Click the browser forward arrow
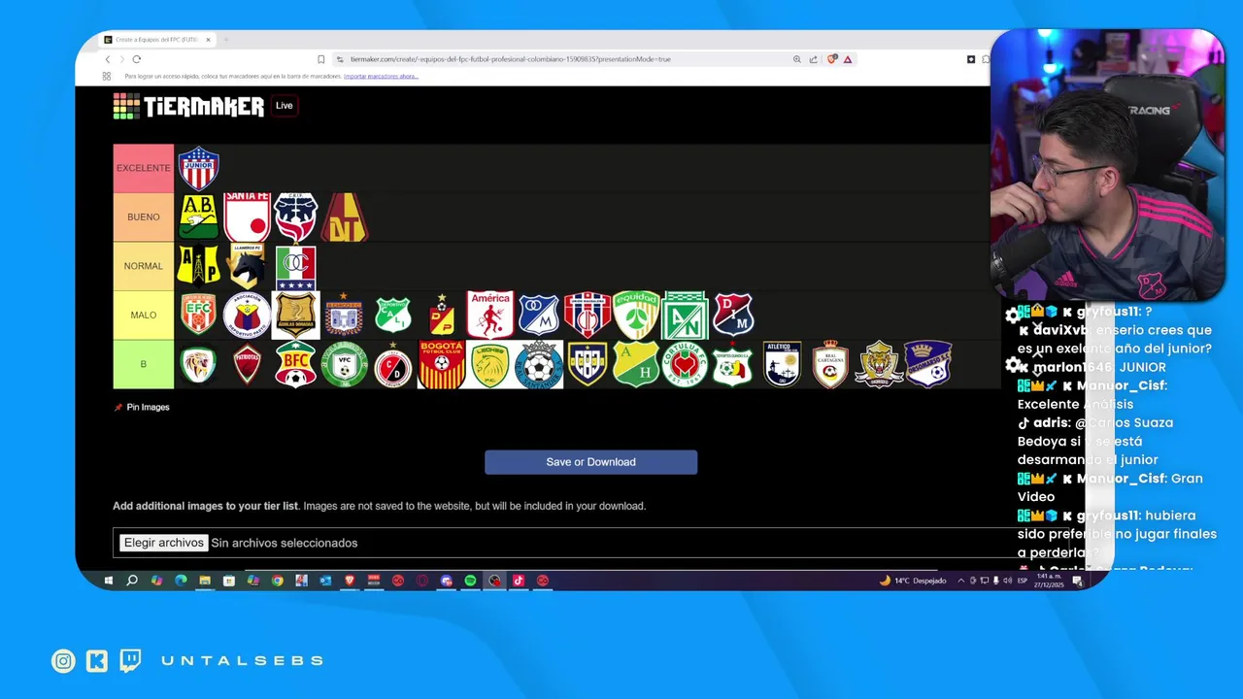1243x699 pixels. 121,59
